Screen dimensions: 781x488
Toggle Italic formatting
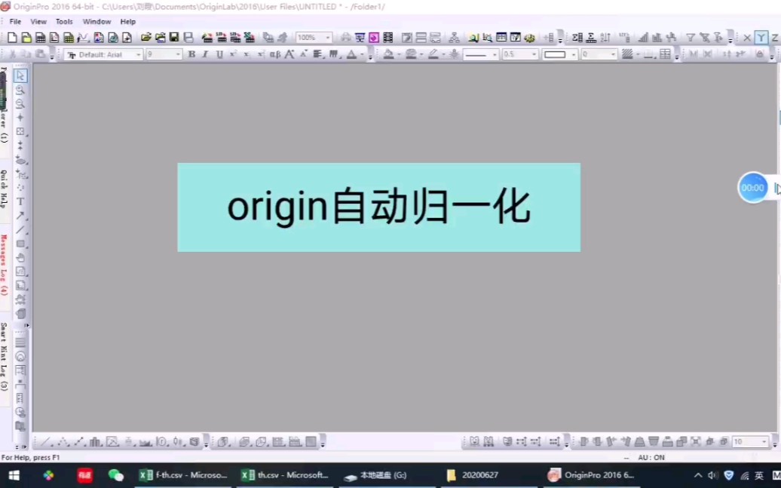204,54
